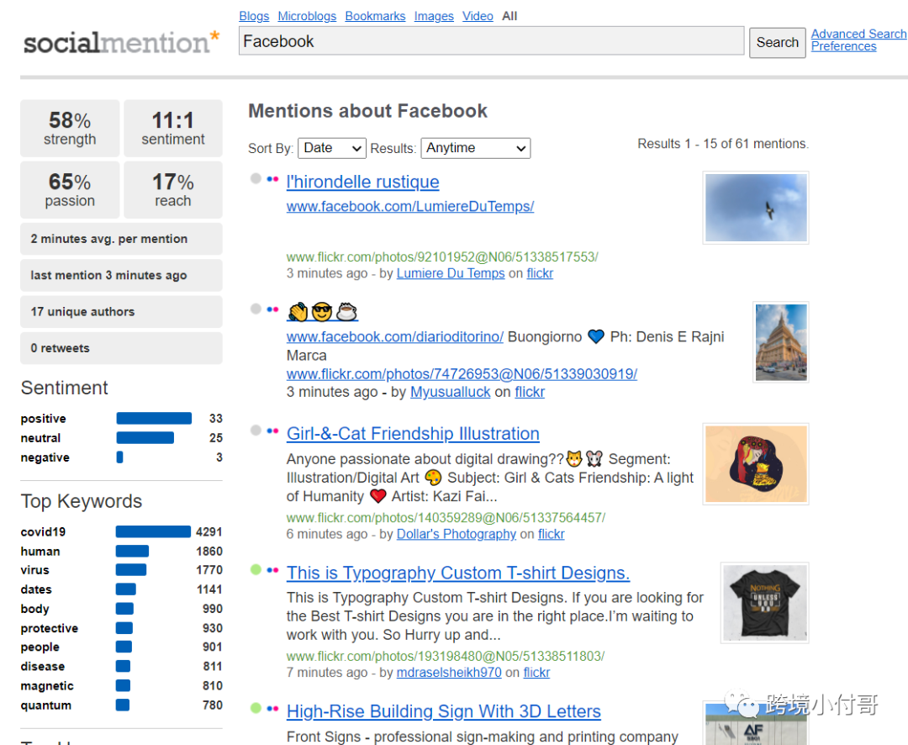The height and width of the screenshot is (745, 908).
Task: Open the Lumiere Du Temps author link
Action: [x=451, y=273]
